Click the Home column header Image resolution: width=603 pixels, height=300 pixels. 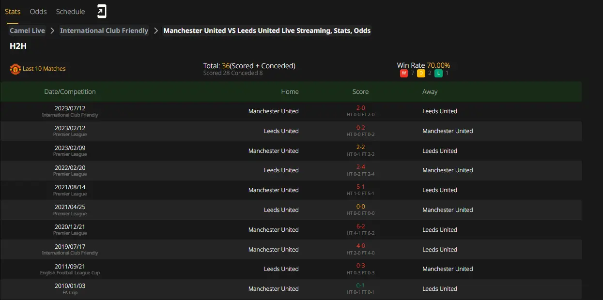pyautogui.click(x=290, y=91)
